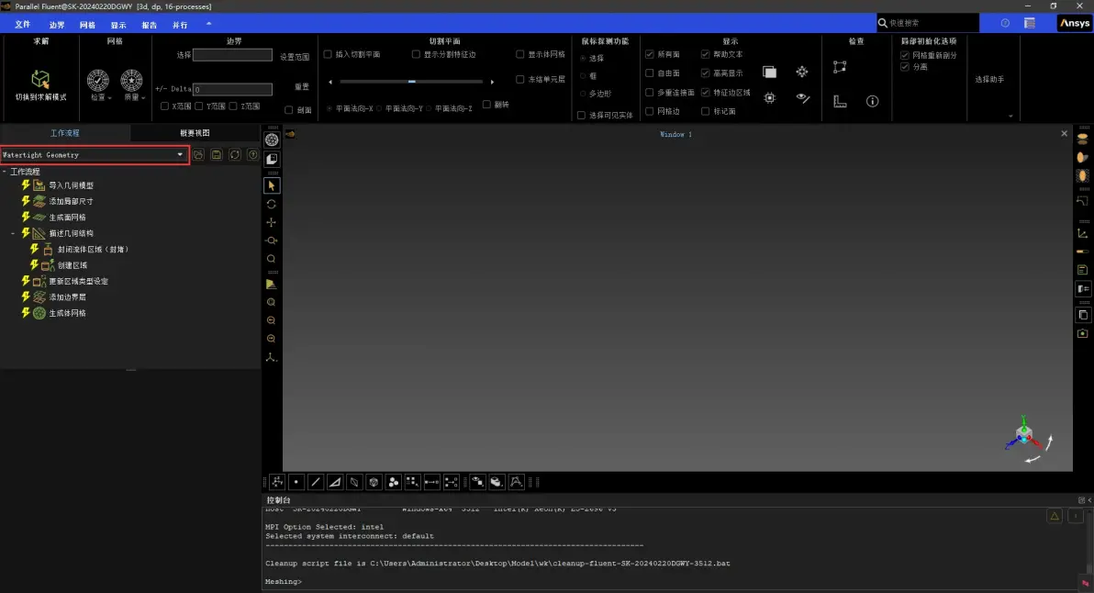The image size is (1094, 593).
Task: Click the clip plane position slider
Action: pyautogui.click(x=412, y=82)
